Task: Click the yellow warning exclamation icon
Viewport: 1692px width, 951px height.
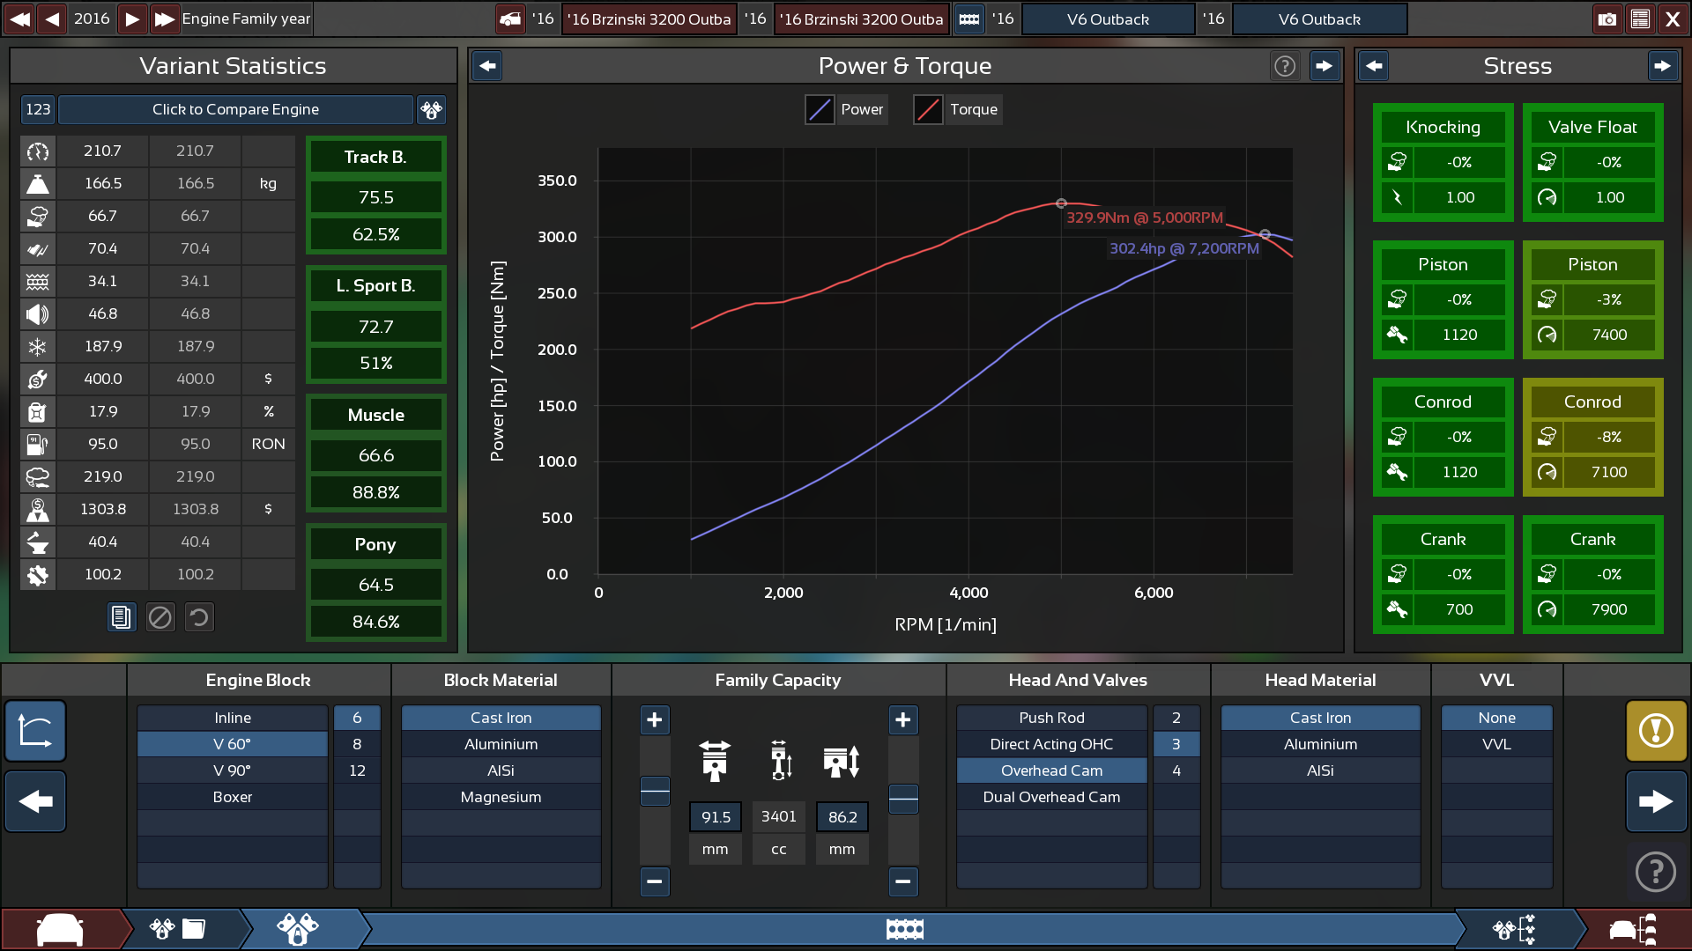Action: coord(1656,730)
